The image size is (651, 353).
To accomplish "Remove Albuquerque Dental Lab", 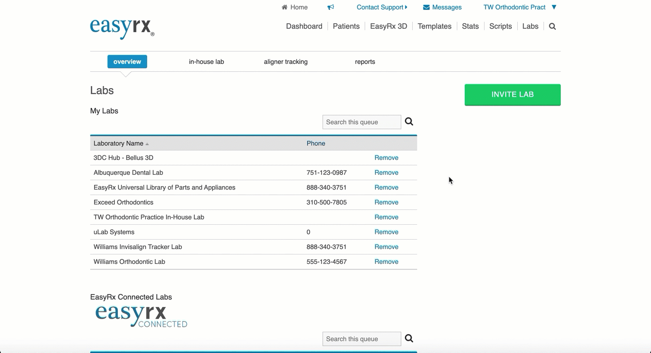I will (x=386, y=173).
